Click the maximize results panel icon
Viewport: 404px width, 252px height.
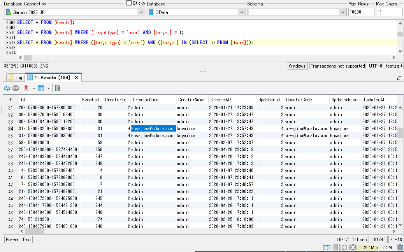coord(399,78)
